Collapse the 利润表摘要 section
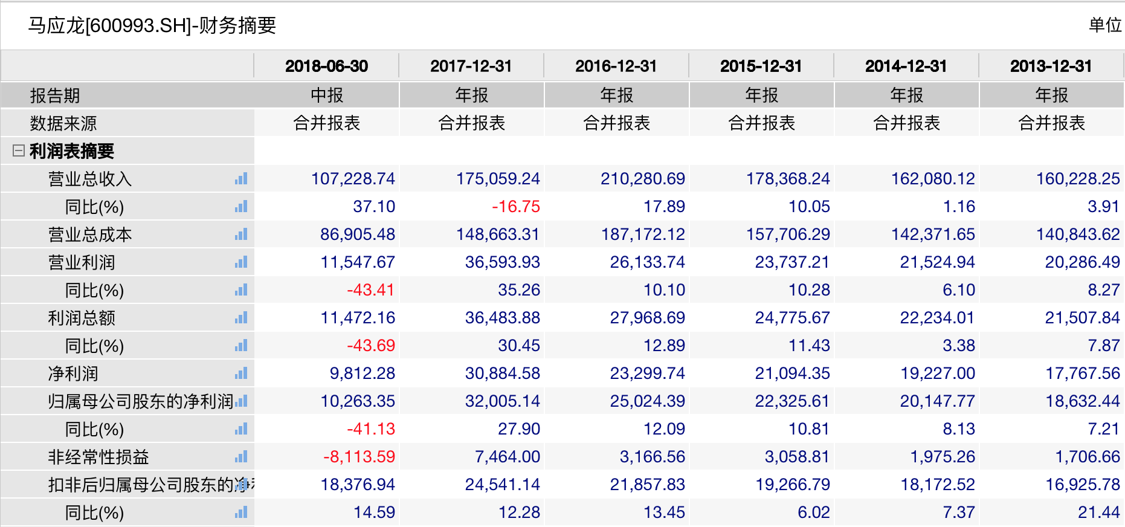Viewport: 1125px width, 527px height. click(19, 150)
